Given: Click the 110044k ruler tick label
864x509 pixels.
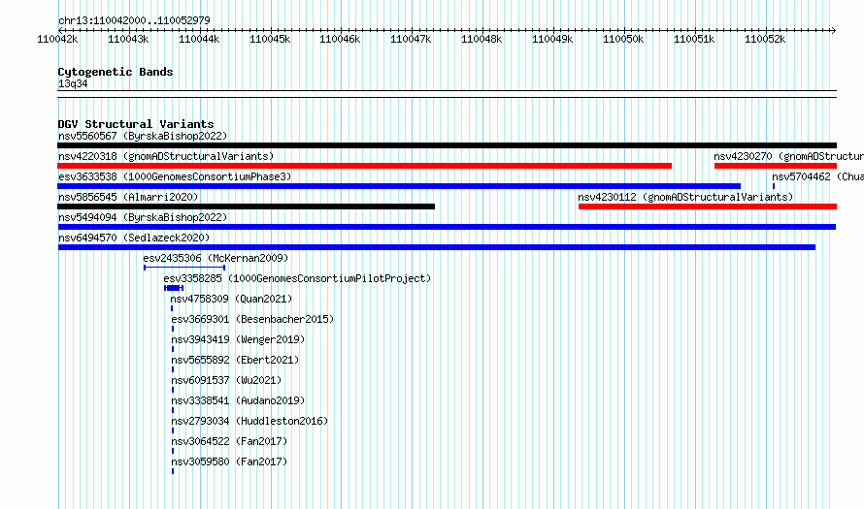Looking at the screenshot, I should [199, 39].
